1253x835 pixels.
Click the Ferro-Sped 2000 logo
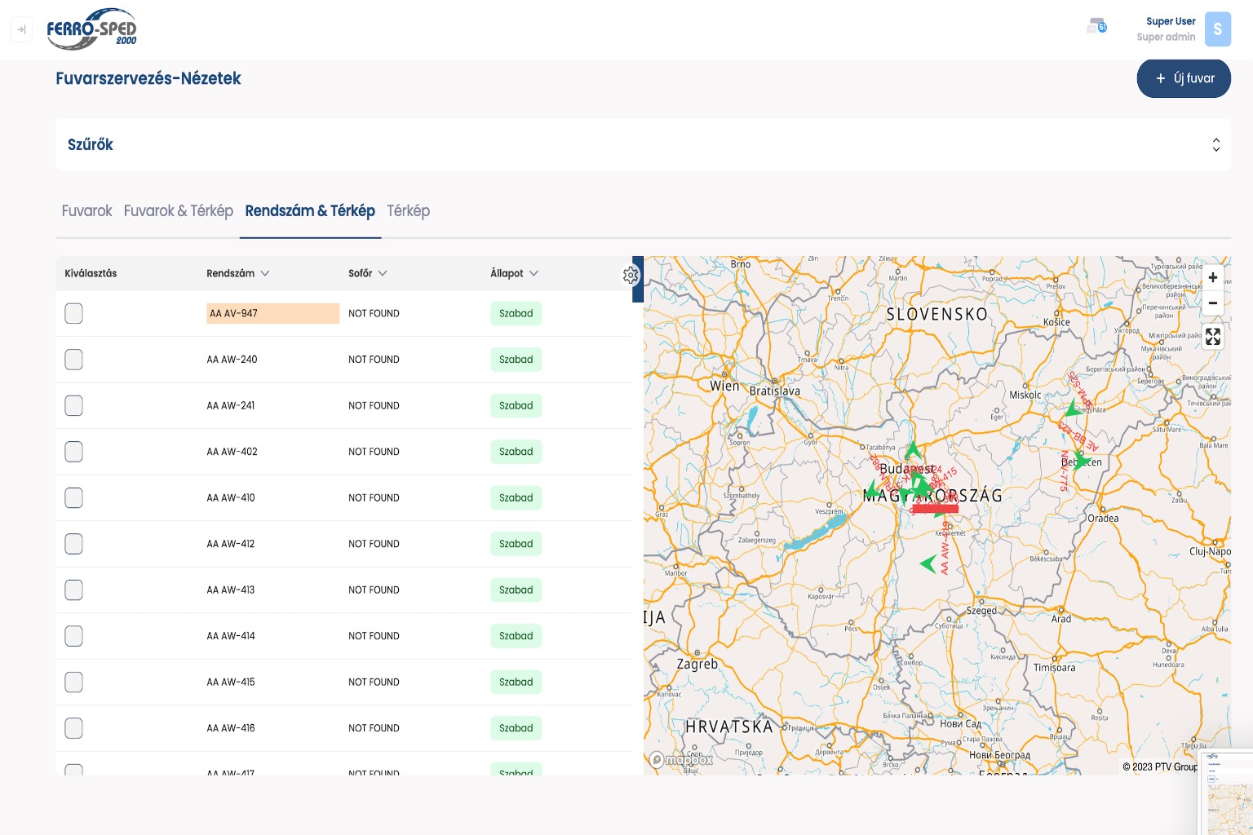[91, 29]
